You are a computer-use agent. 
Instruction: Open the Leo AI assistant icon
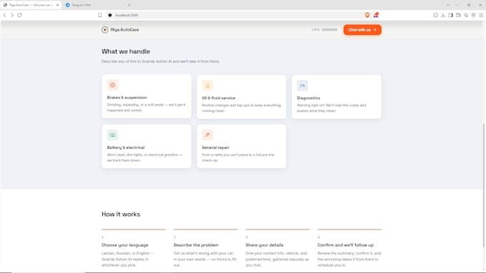pyautogui.click(x=466, y=15)
